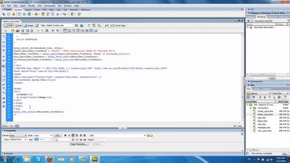Toggle Align Right in Properties
The width and height of the screenshot is (290, 163).
[81, 135]
